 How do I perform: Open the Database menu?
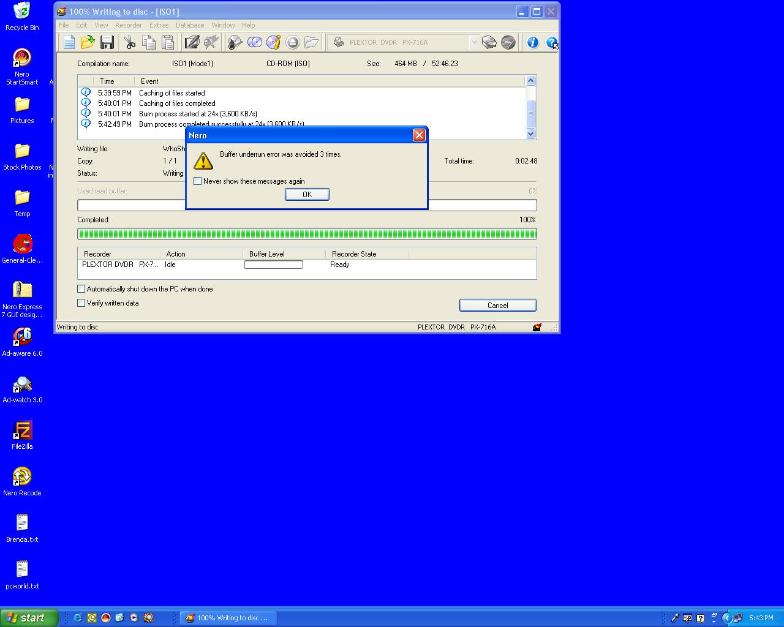click(190, 25)
